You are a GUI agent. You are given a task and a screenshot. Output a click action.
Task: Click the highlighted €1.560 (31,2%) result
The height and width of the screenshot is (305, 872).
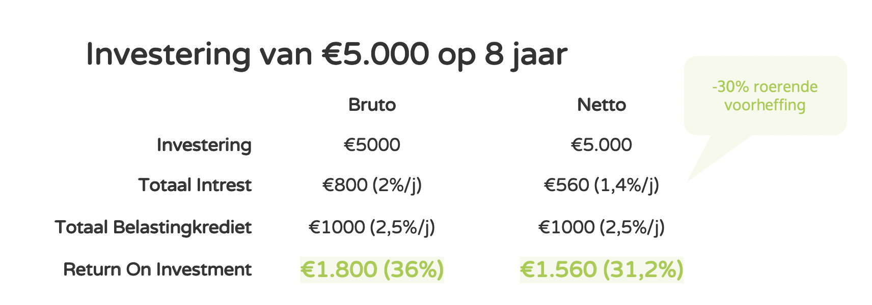pyautogui.click(x=602, y=269)
